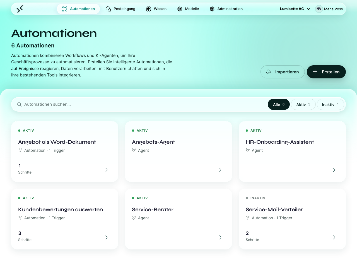Click the Service-Berater card title

[153, 210]
